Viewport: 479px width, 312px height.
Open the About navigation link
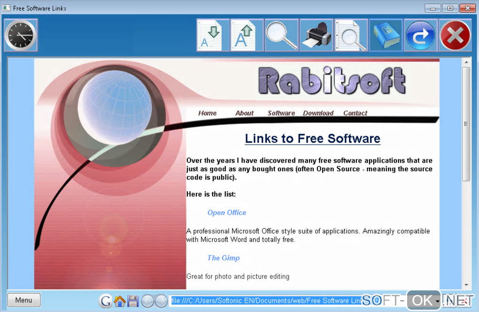point(244,113)
